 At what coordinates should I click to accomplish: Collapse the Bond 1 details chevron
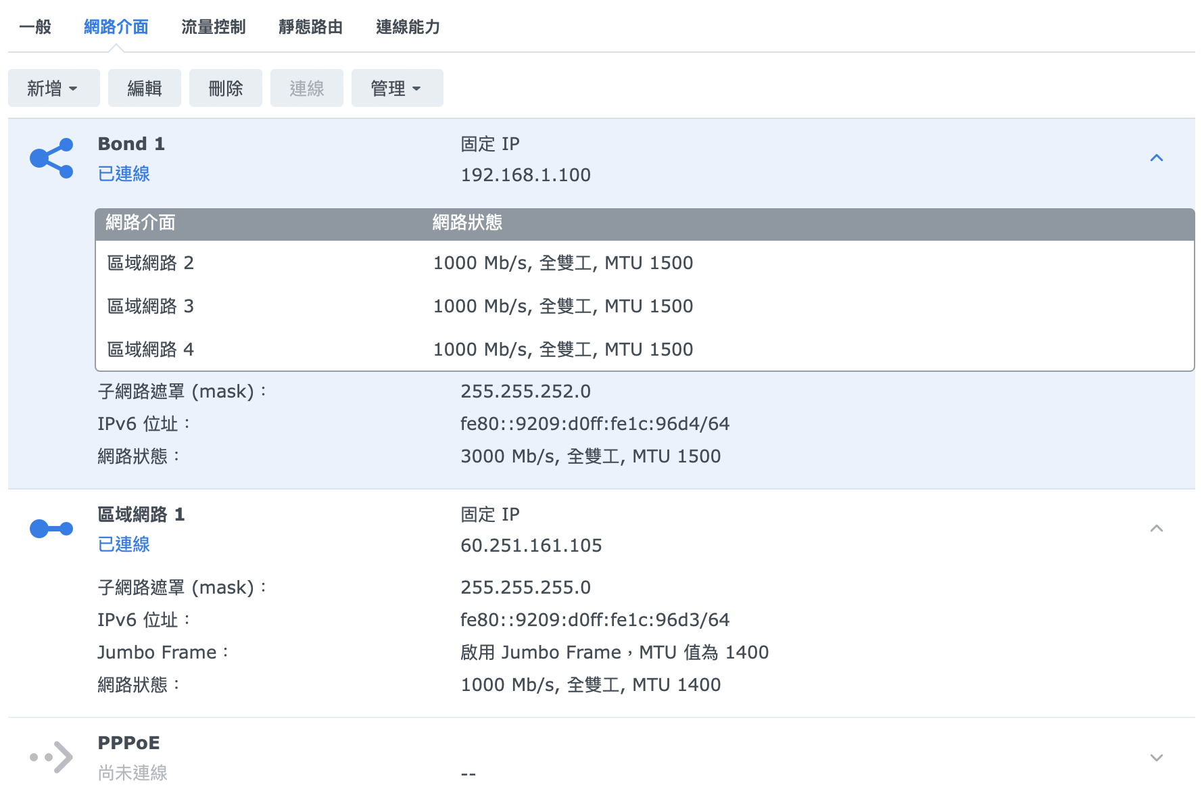pyautogui.click(x=1157, y=158)
